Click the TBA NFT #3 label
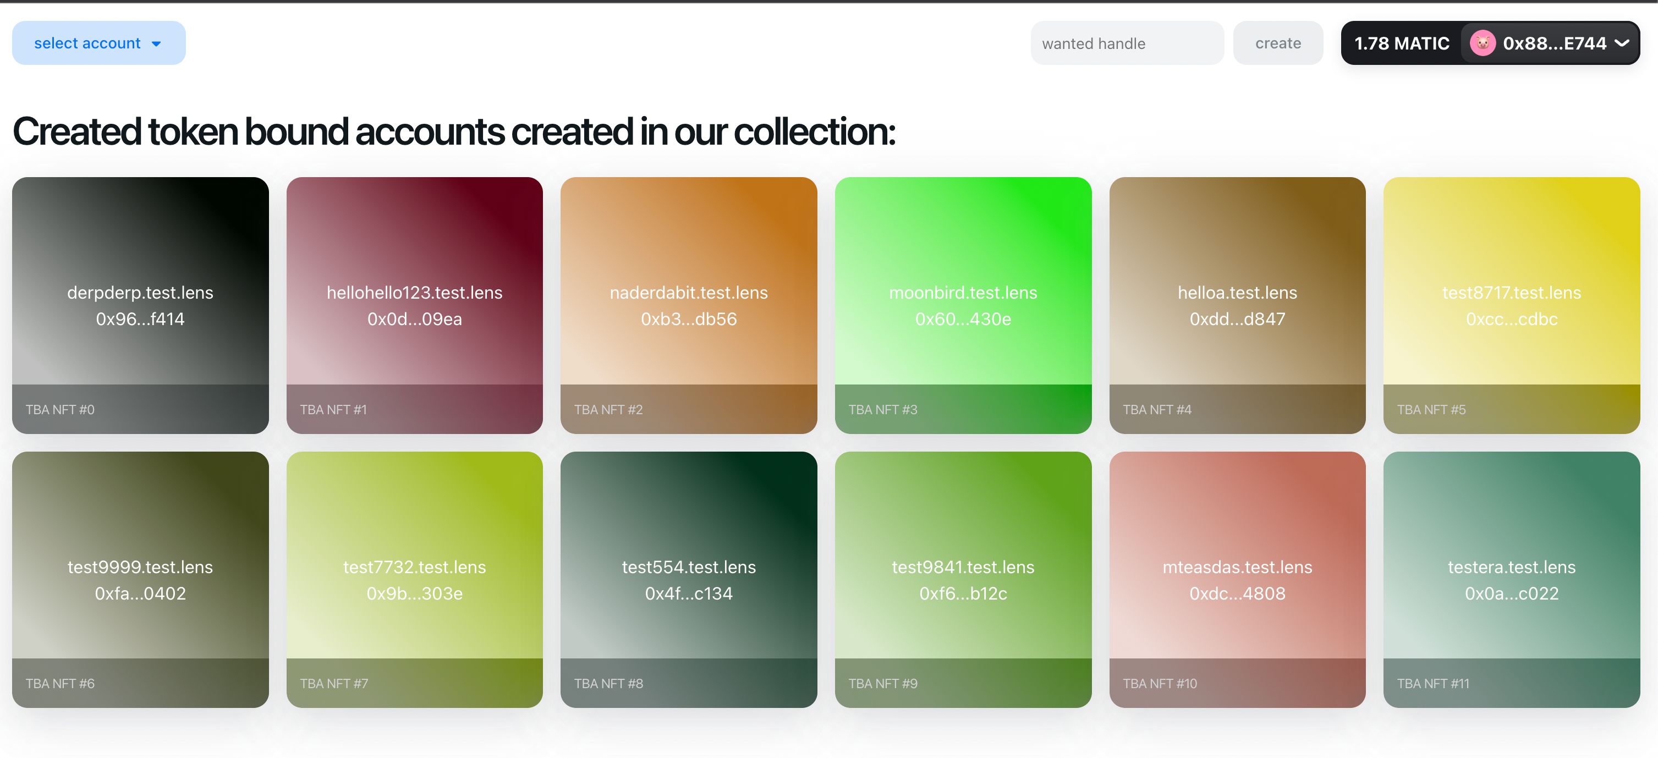This screenshot has height=758, width=1658. (882, 409)
